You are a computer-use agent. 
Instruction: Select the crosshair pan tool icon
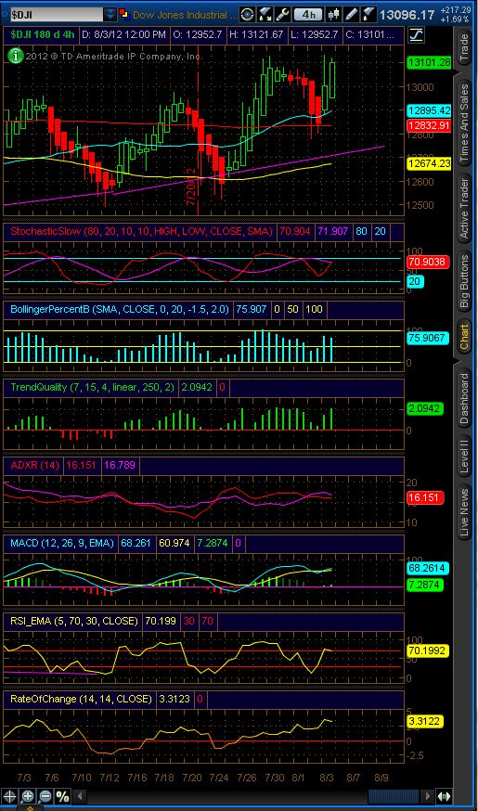pos(10,796)
